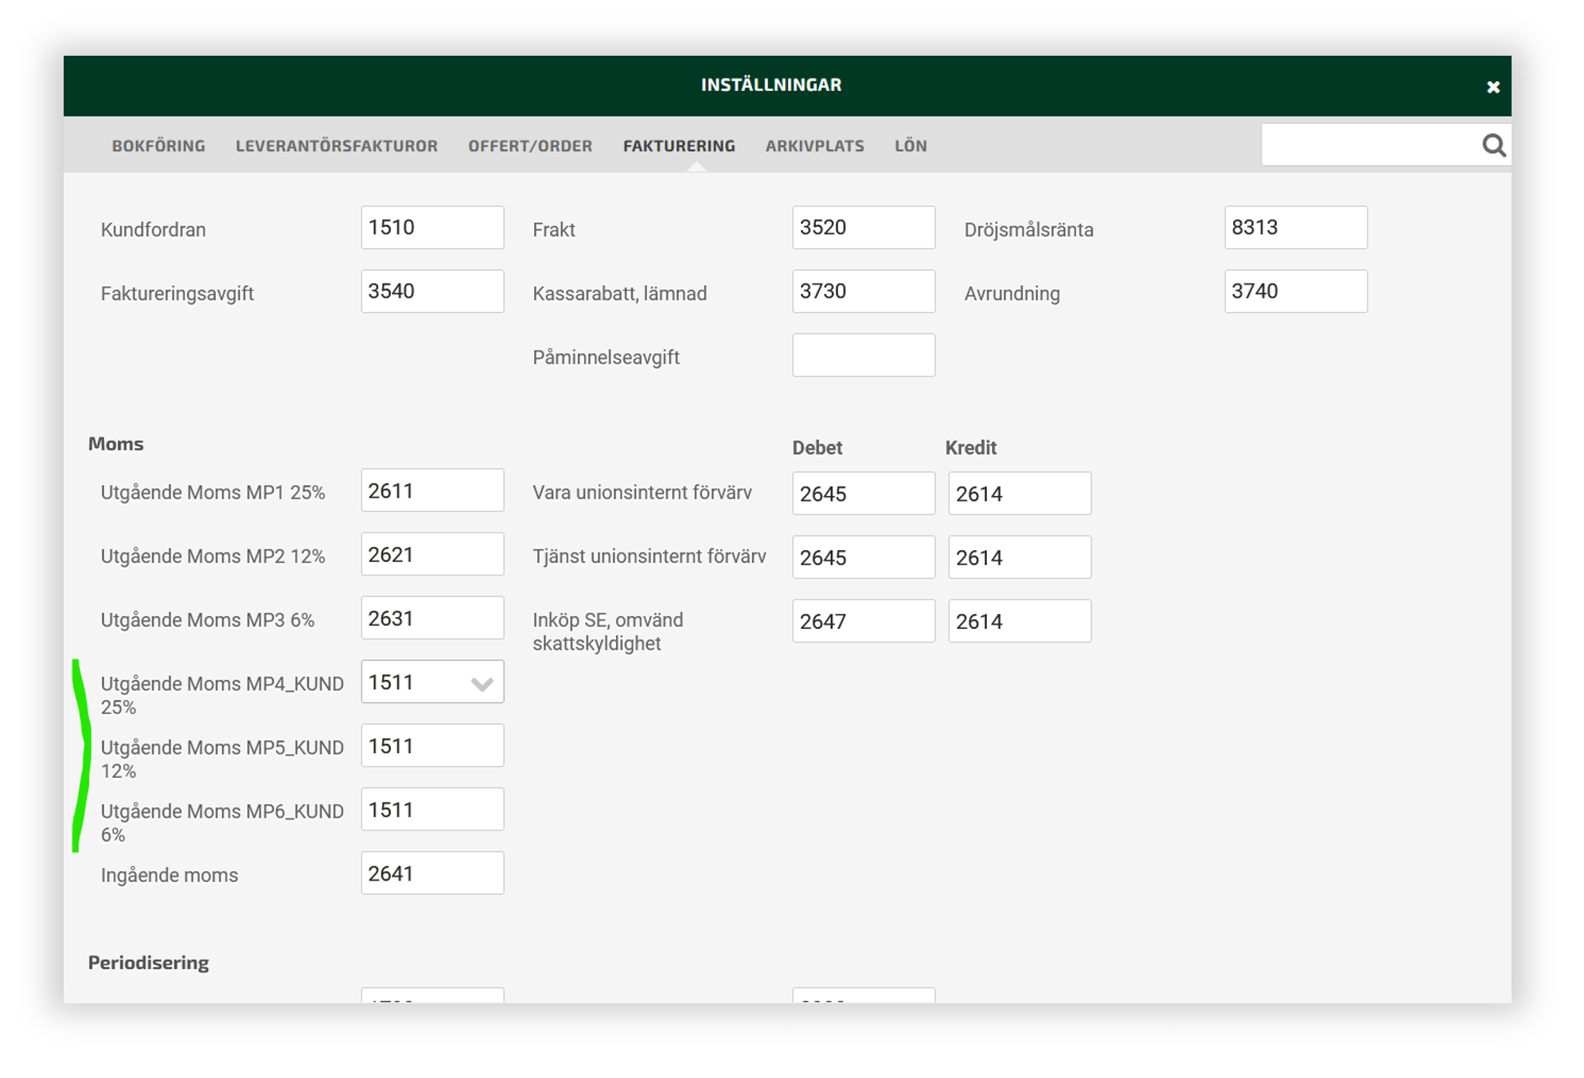This screenshot has width=1584, height=1078.
Task: Open the Lön tab
Action: (x=911, y=146)
